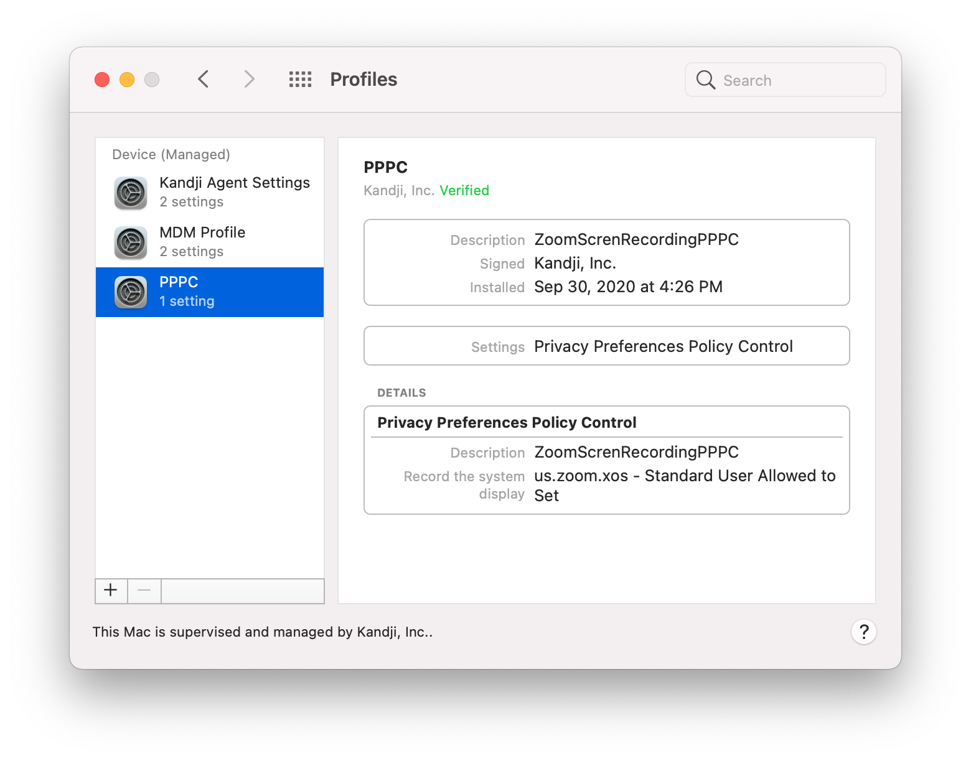Click the Profiles title in the toolbar

tap(364, 79)
